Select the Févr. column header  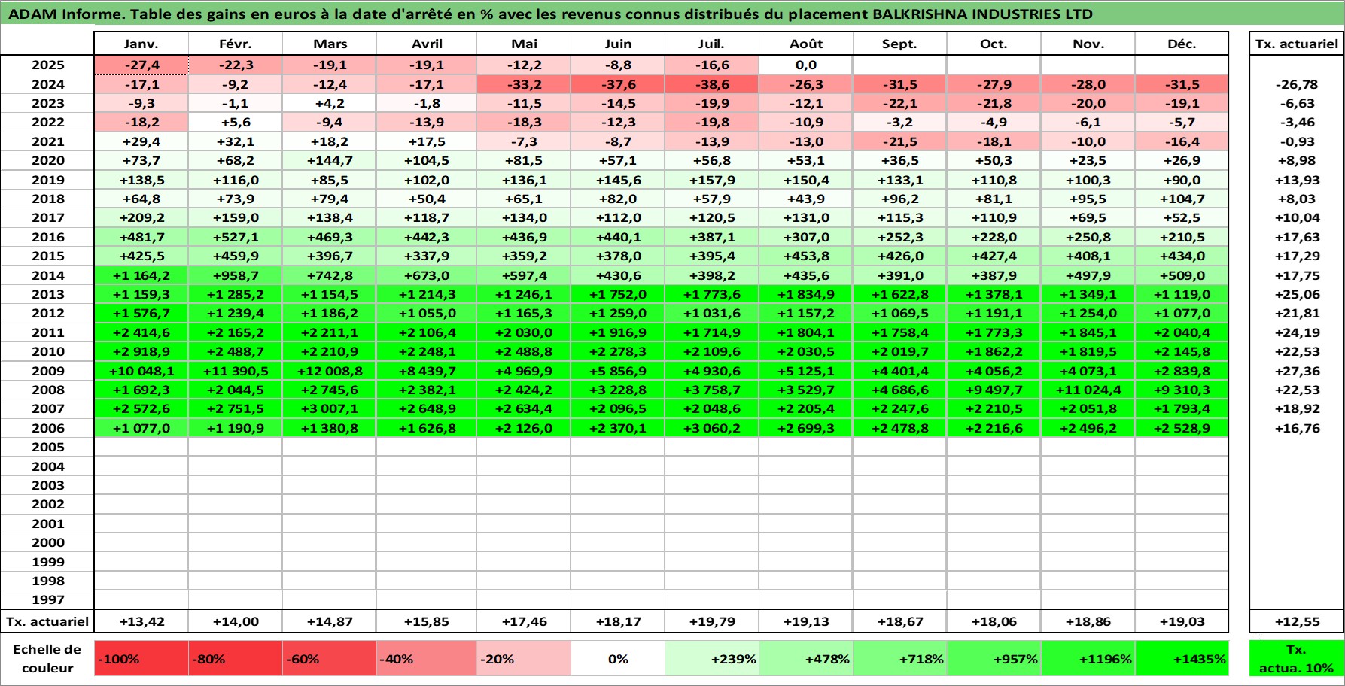click(x=235, y=44)
